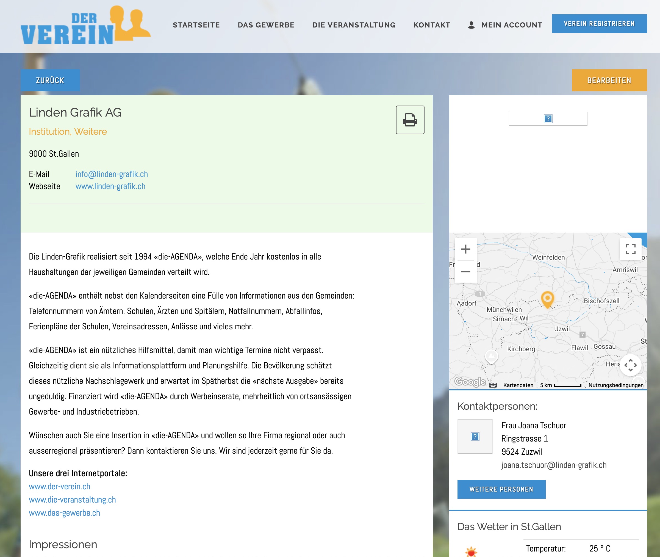660x557 pixels.
Task: Click the 9000 St.Gallen address text
Action: (x=54, y=154)
